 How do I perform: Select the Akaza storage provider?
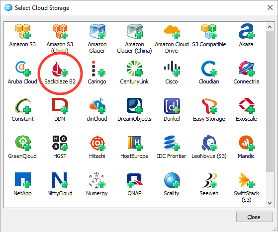point(246,31)
